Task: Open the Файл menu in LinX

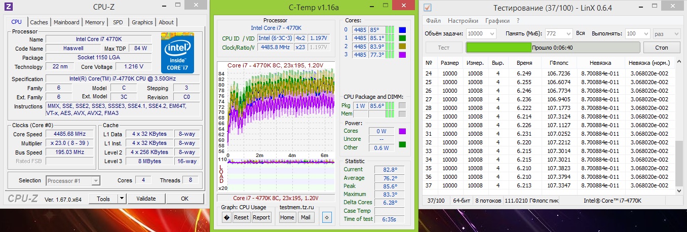Action: pyautogui.click(x=433, y=21)
